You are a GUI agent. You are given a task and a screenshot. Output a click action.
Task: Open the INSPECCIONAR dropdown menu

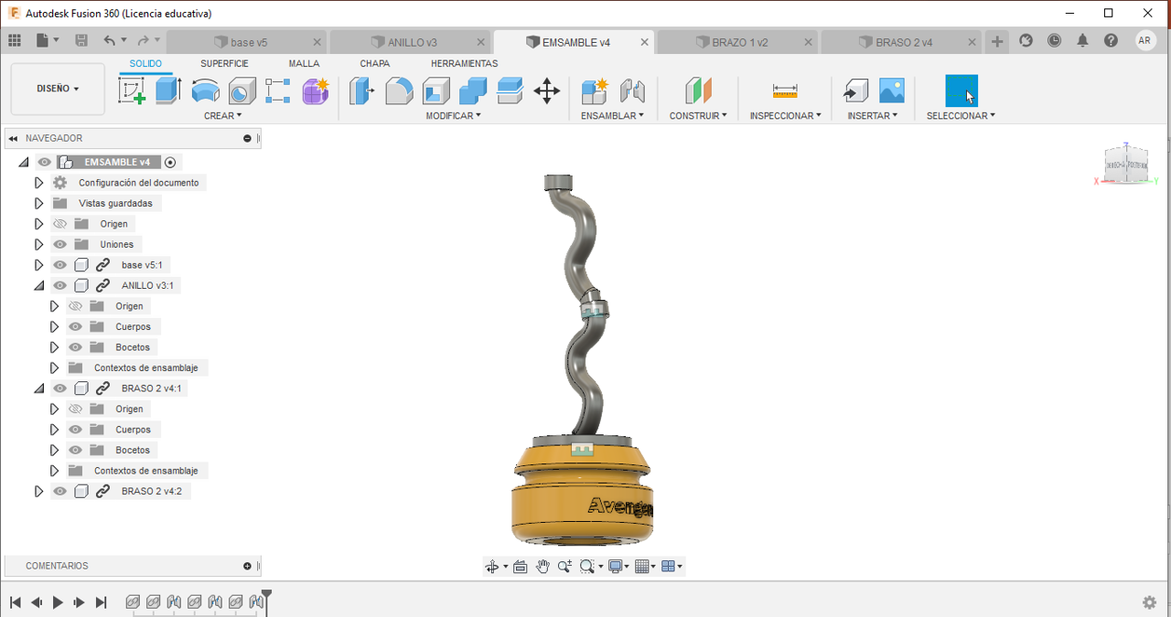(785, 116)
